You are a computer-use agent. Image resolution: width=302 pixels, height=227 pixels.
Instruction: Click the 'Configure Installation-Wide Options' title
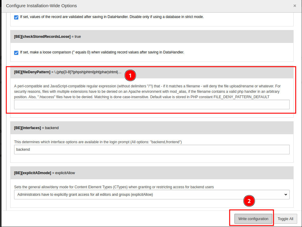click(x=41, y=6)
